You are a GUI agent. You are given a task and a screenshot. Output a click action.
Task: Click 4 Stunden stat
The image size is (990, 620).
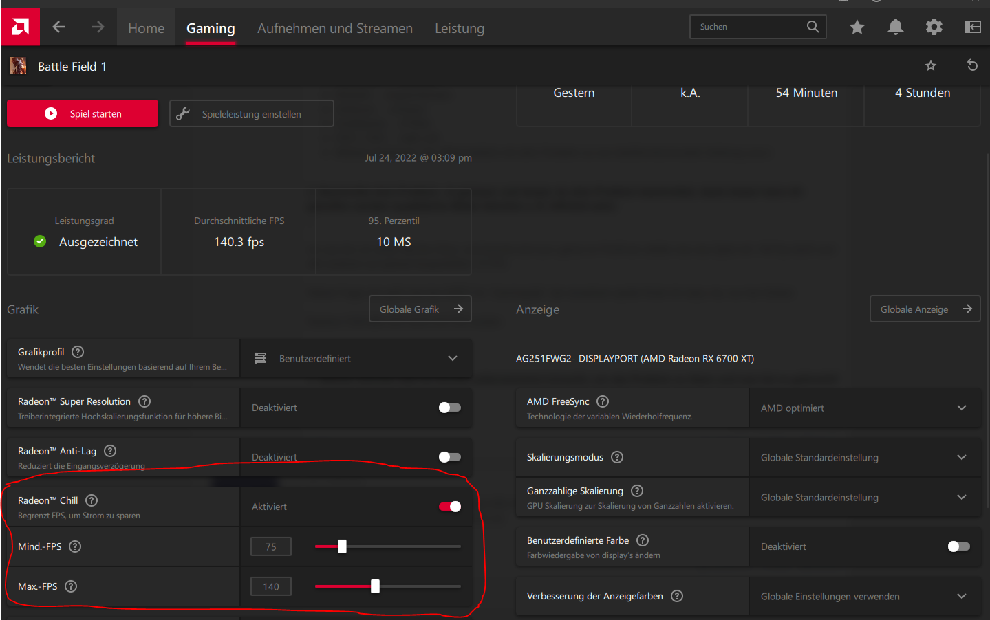pyautogui.click(x=923, y=92)
